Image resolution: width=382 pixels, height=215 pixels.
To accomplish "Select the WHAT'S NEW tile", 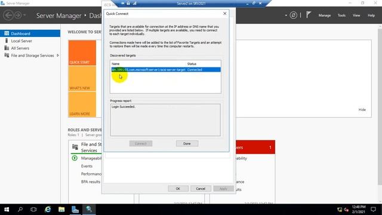I will click(82, 78).
